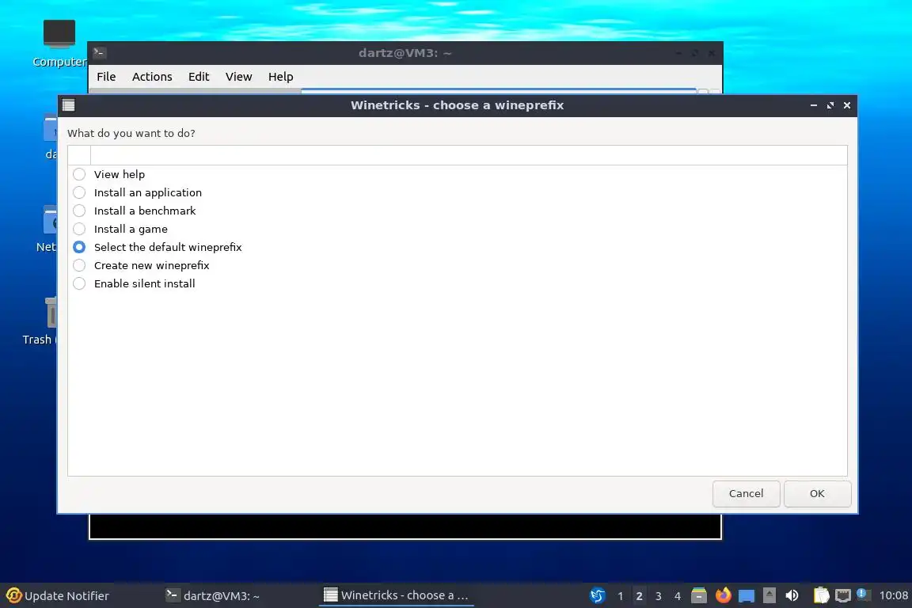Select the default wineprefix radio option

coord(79,247)
